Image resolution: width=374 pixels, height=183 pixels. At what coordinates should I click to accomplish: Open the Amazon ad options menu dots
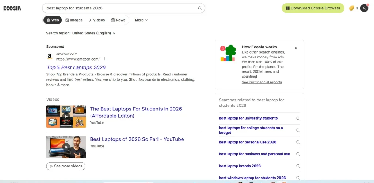pos(104,59)
